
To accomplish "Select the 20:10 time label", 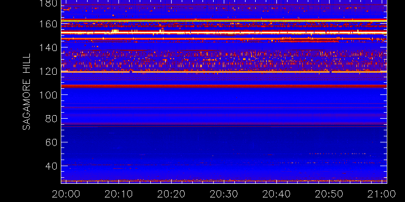I will 119,194.
